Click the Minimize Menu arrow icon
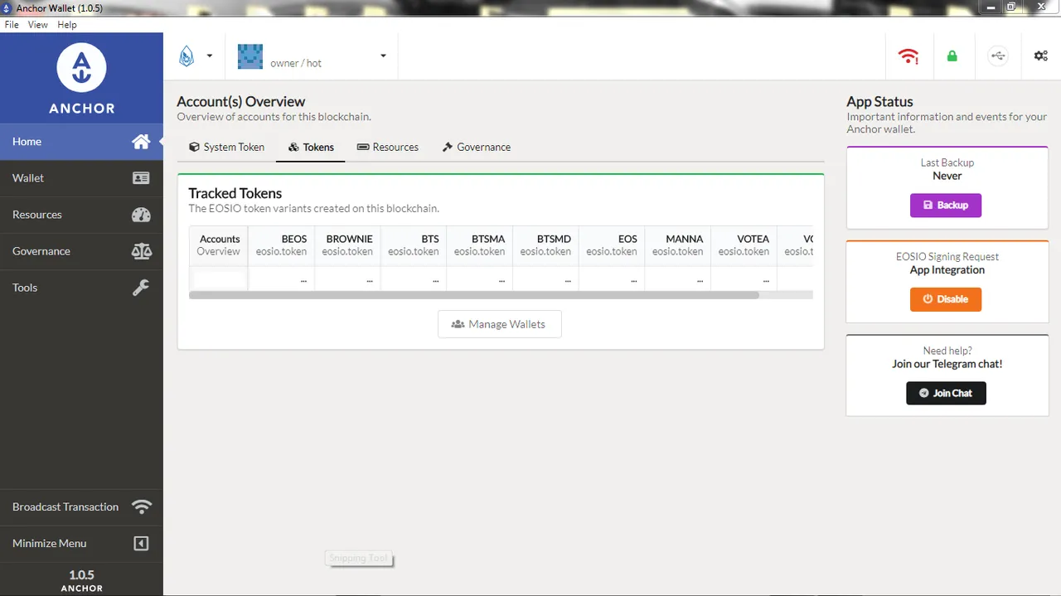Screen dimensions: 1061x596 141,544
